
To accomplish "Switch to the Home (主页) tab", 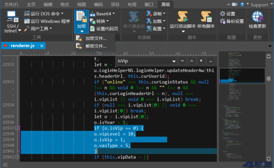I will coord(31,5).
